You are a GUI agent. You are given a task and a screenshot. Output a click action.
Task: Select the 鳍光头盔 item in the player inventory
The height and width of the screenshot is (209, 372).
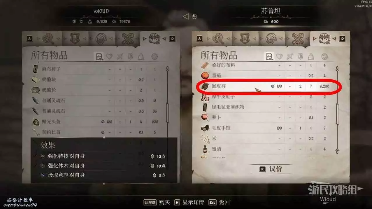point(96,121)
